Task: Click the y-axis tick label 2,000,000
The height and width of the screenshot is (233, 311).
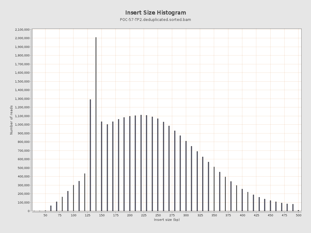Action: point(22,38)
